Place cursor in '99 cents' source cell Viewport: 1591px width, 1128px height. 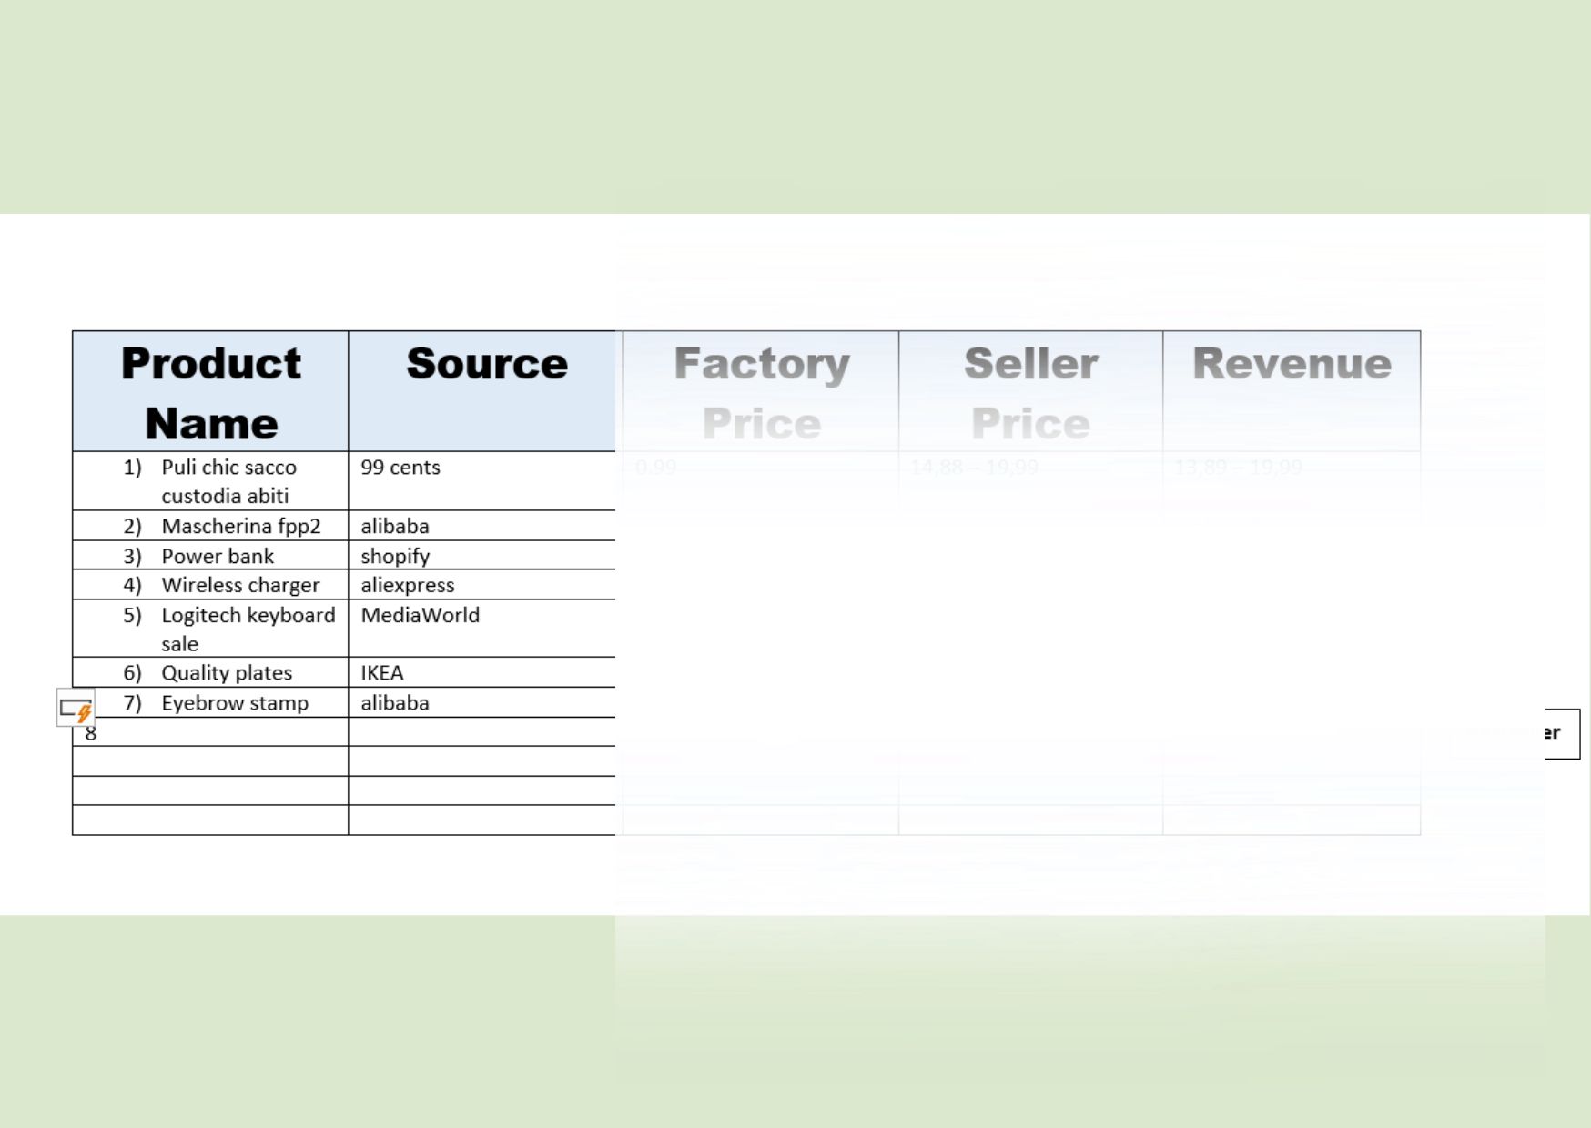(400, 468)
